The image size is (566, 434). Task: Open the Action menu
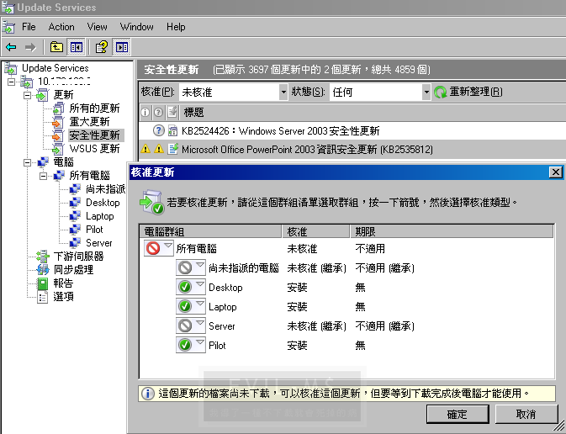[x=61, y=27]
